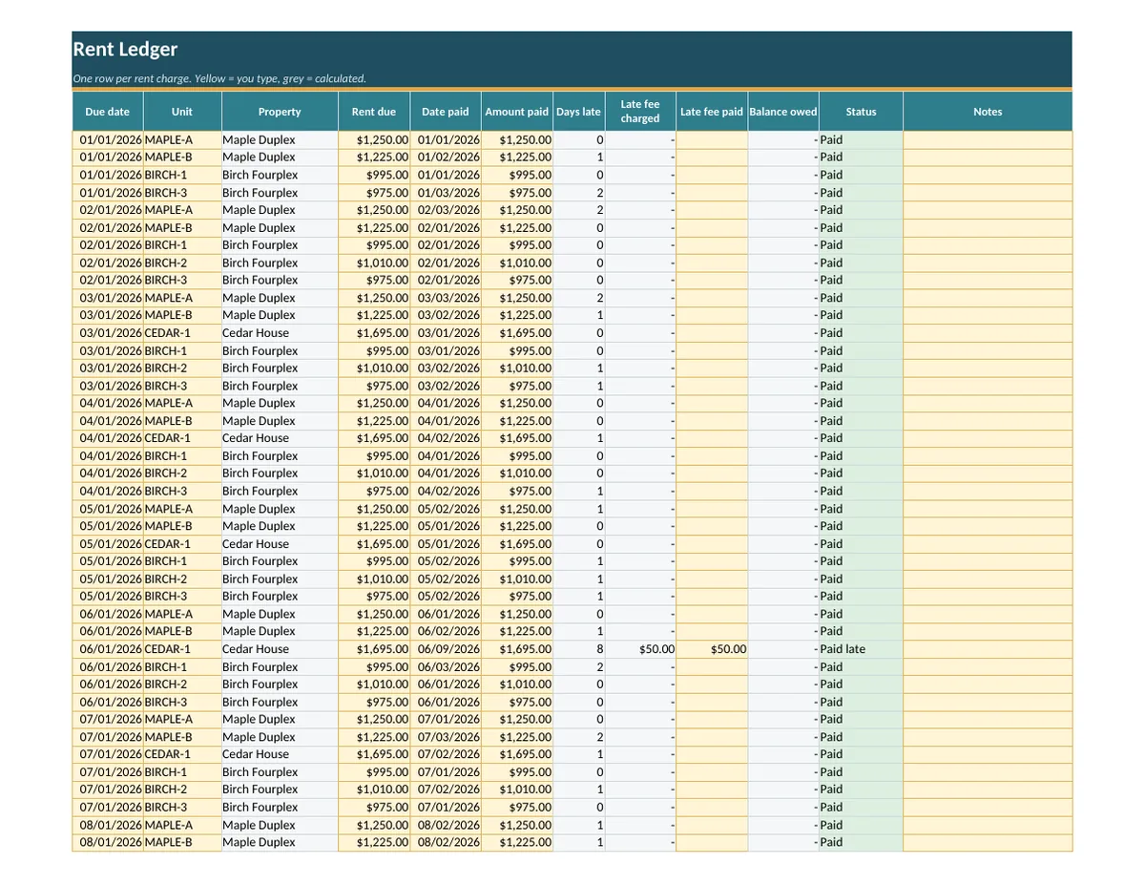Viewport: 1145px width, 885px height.
Task: Click the 'Late fee charged' column header
Action: [x=640, y=112]
